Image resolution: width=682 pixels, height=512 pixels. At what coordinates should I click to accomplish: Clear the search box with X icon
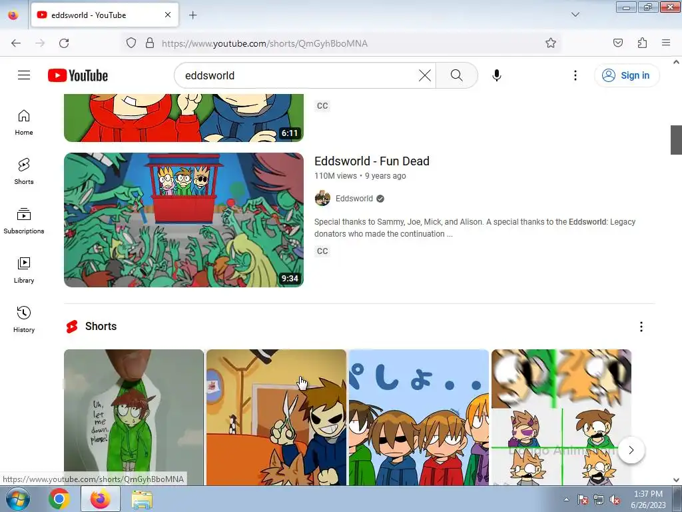(x=424, y=75)
